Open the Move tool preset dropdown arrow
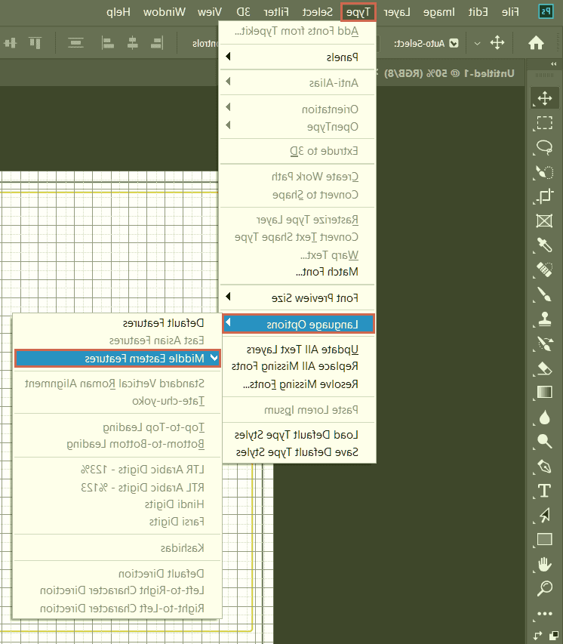This screenshot has height=644, width=563. 477,43
